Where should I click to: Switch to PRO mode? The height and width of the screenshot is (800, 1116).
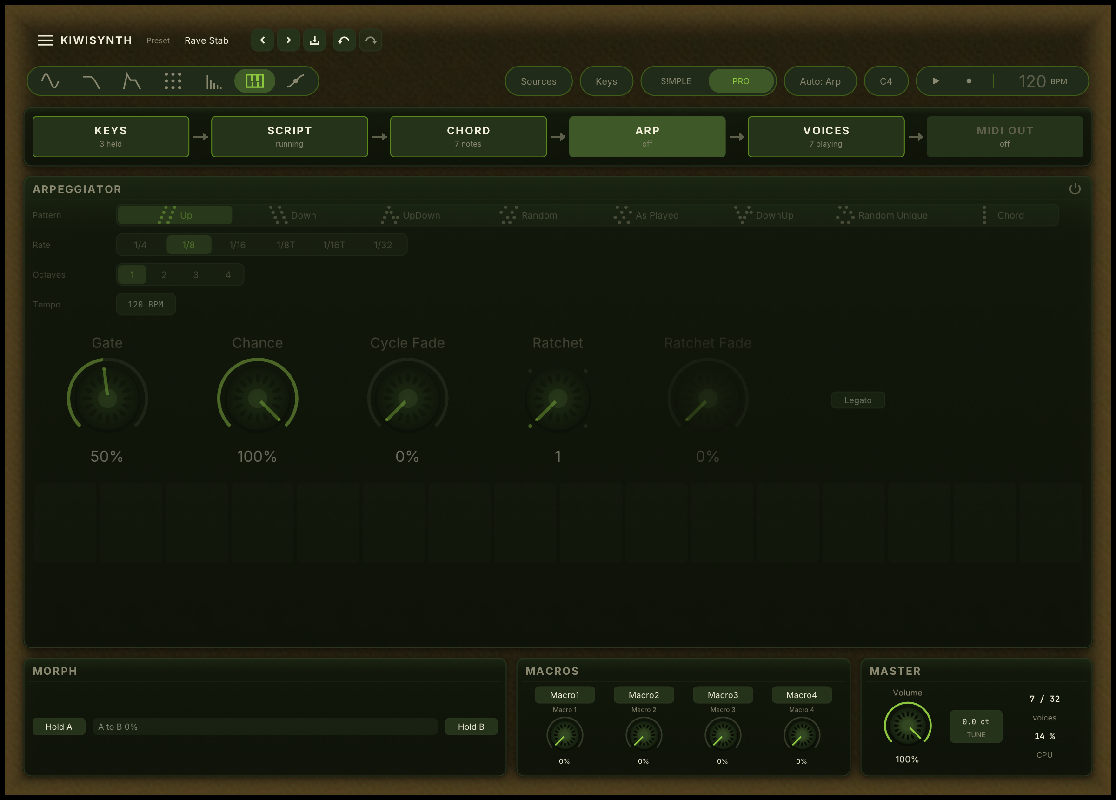coord(741,81)
